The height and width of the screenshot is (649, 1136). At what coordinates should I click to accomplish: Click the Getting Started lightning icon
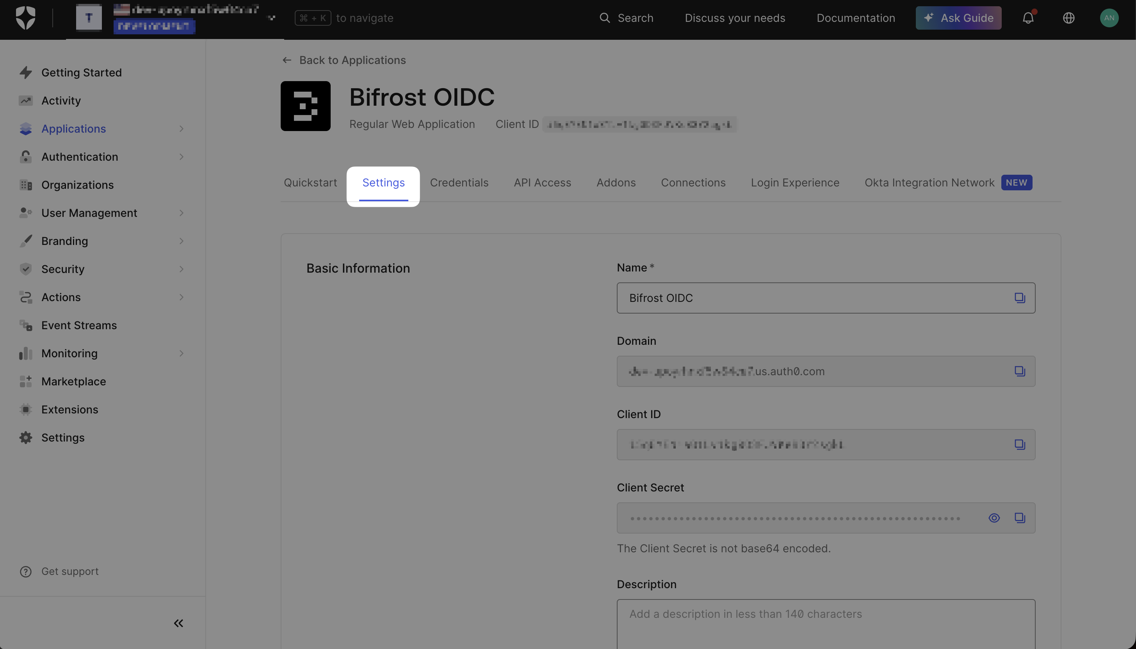tap(25, 73)
